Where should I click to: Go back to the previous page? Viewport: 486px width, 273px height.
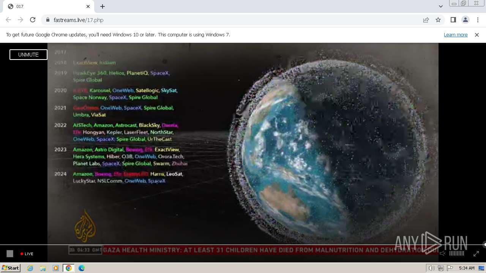pos(8,20)
